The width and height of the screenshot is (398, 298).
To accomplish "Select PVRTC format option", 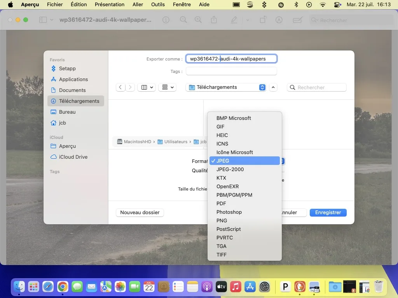I will click(244, 238).
